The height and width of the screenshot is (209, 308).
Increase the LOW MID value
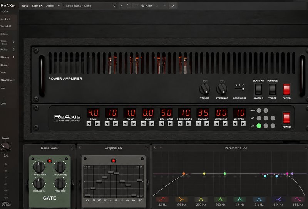(x=134, y=124)
